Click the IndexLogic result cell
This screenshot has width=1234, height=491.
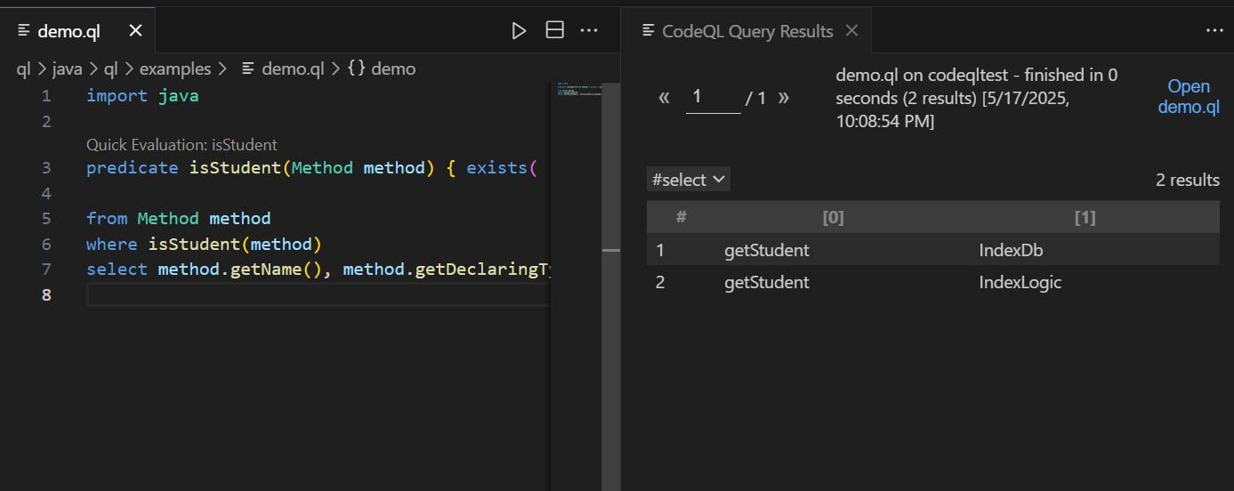(x=1020, y=283)
